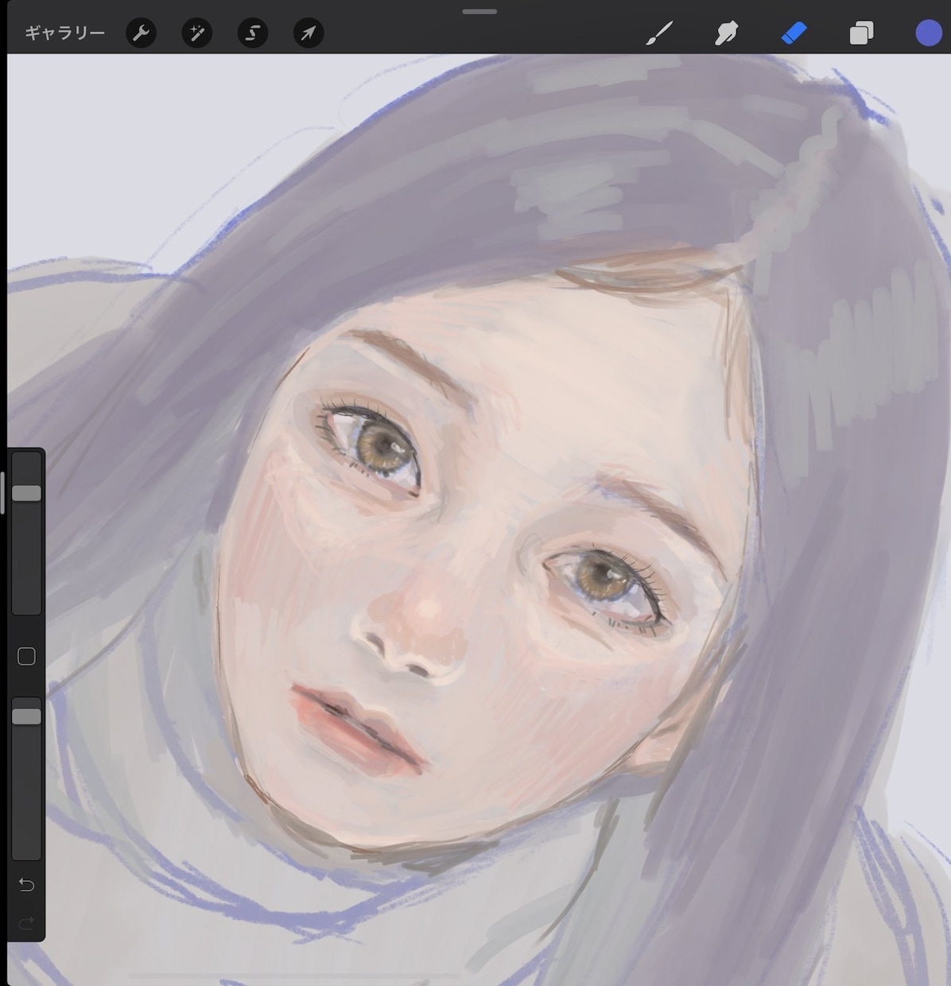The width and height of the screenshot is (951, 986).
Task: Select the Smudge finger tool
Action: tap(726, 33)
